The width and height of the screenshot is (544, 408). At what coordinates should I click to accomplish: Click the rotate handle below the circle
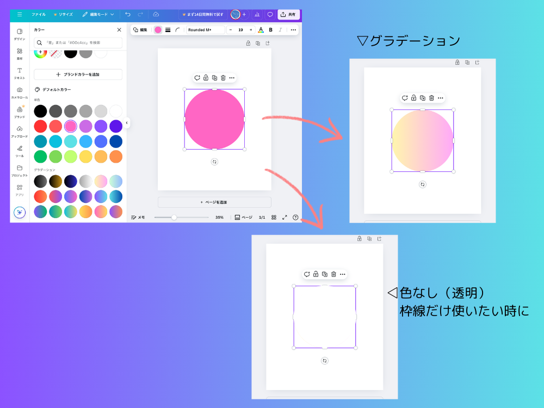click(x=214, y=161)
